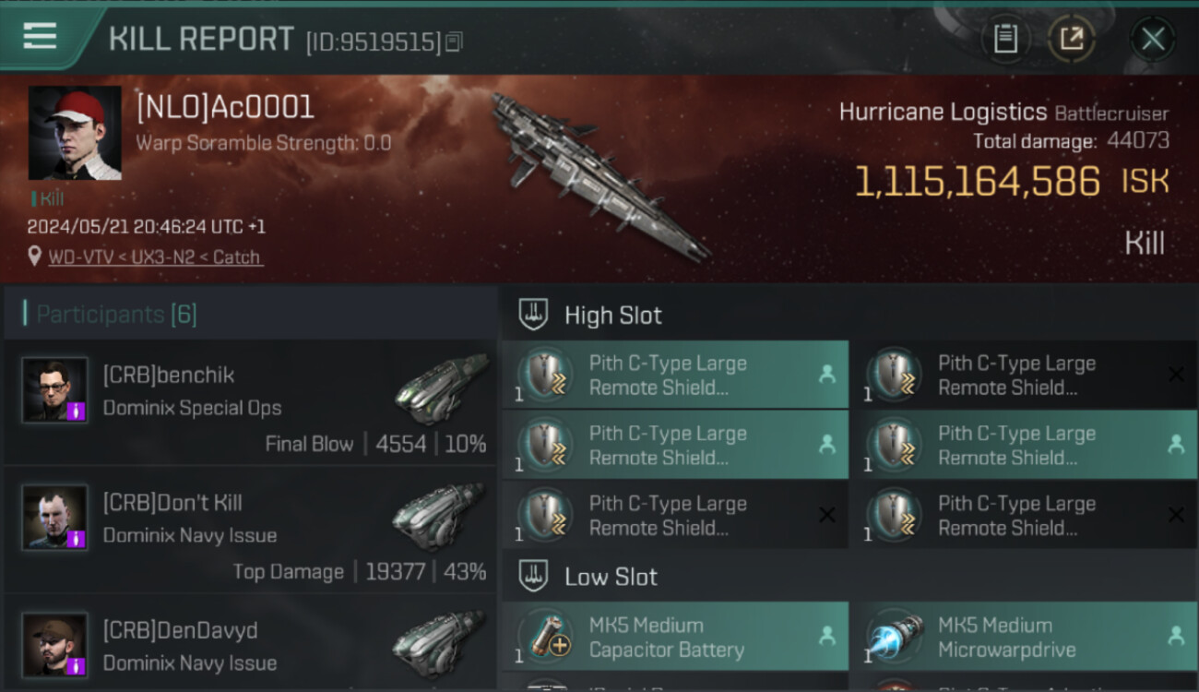
Task: Click the Low Slot section icon
Action: pyautogui.click(x=532, y=577)
